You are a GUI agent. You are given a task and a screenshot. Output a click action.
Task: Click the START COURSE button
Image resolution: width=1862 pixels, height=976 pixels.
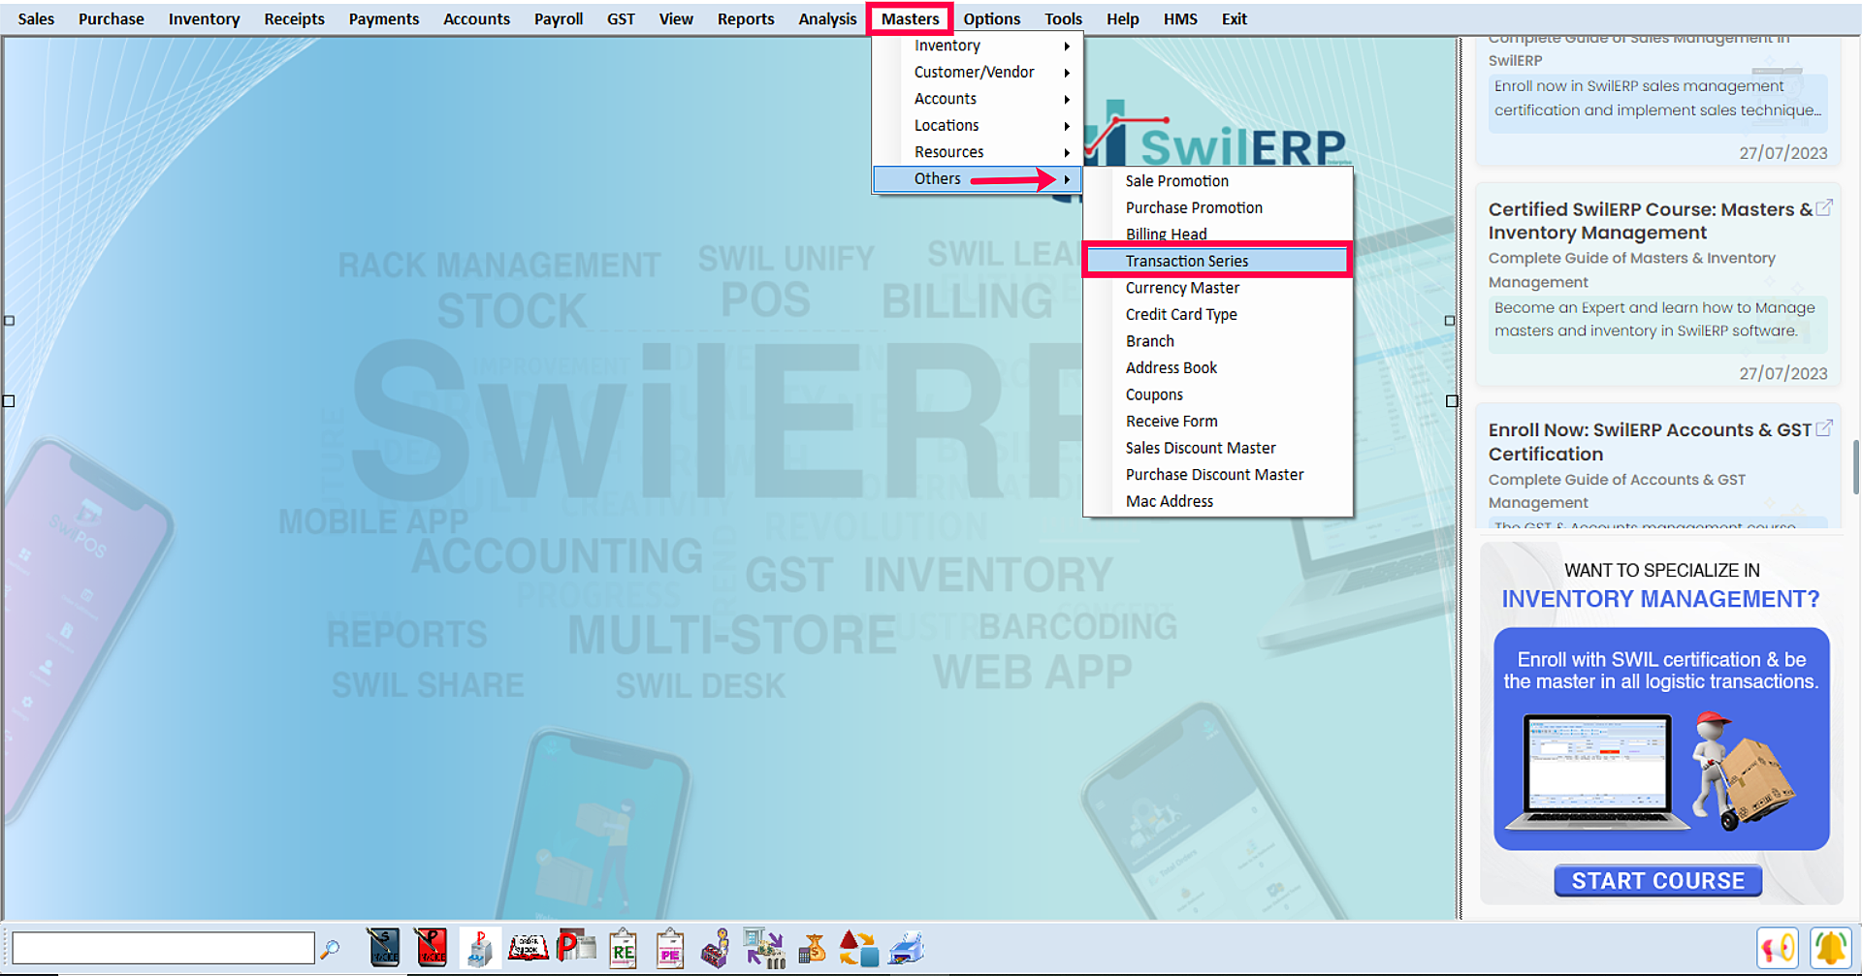click(1658, 881)
